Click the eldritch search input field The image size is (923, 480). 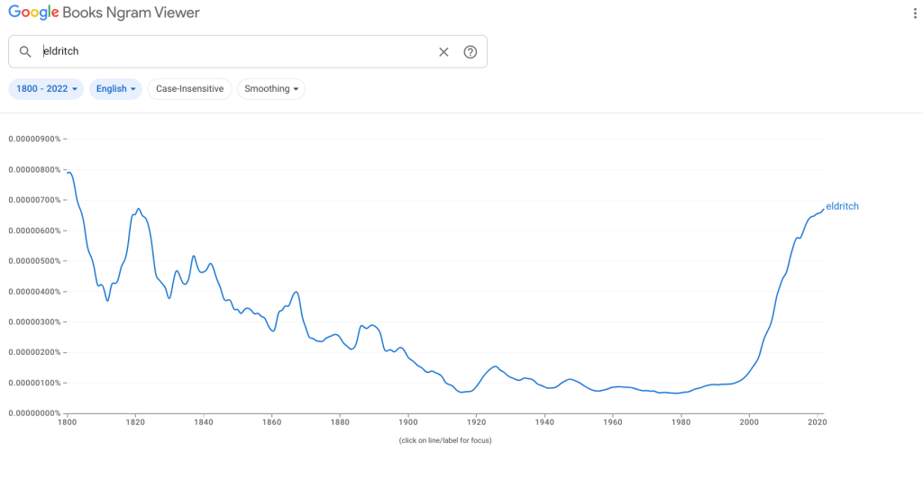point(234,52)
